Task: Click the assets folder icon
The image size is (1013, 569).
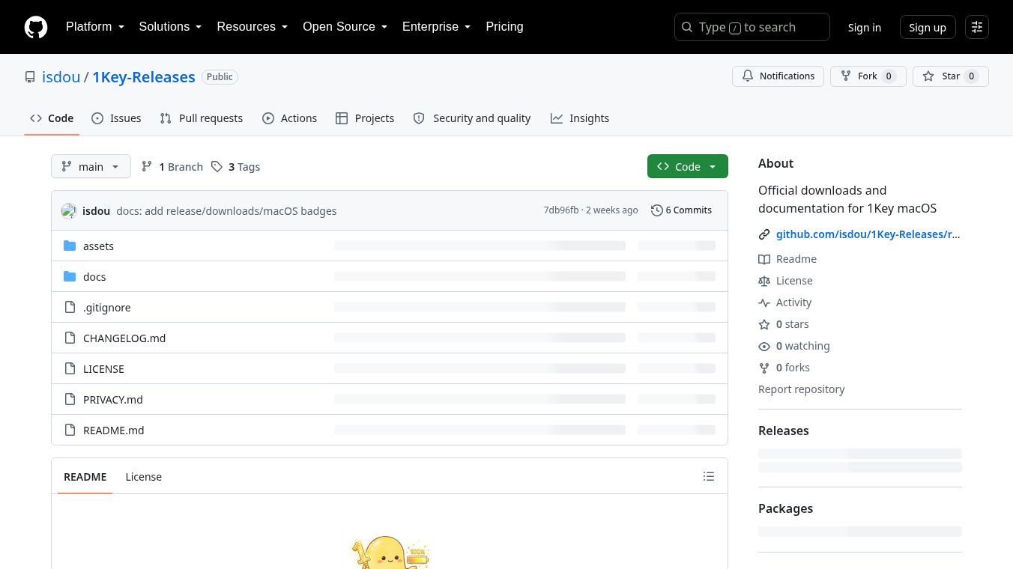Action: pos(70,246)
